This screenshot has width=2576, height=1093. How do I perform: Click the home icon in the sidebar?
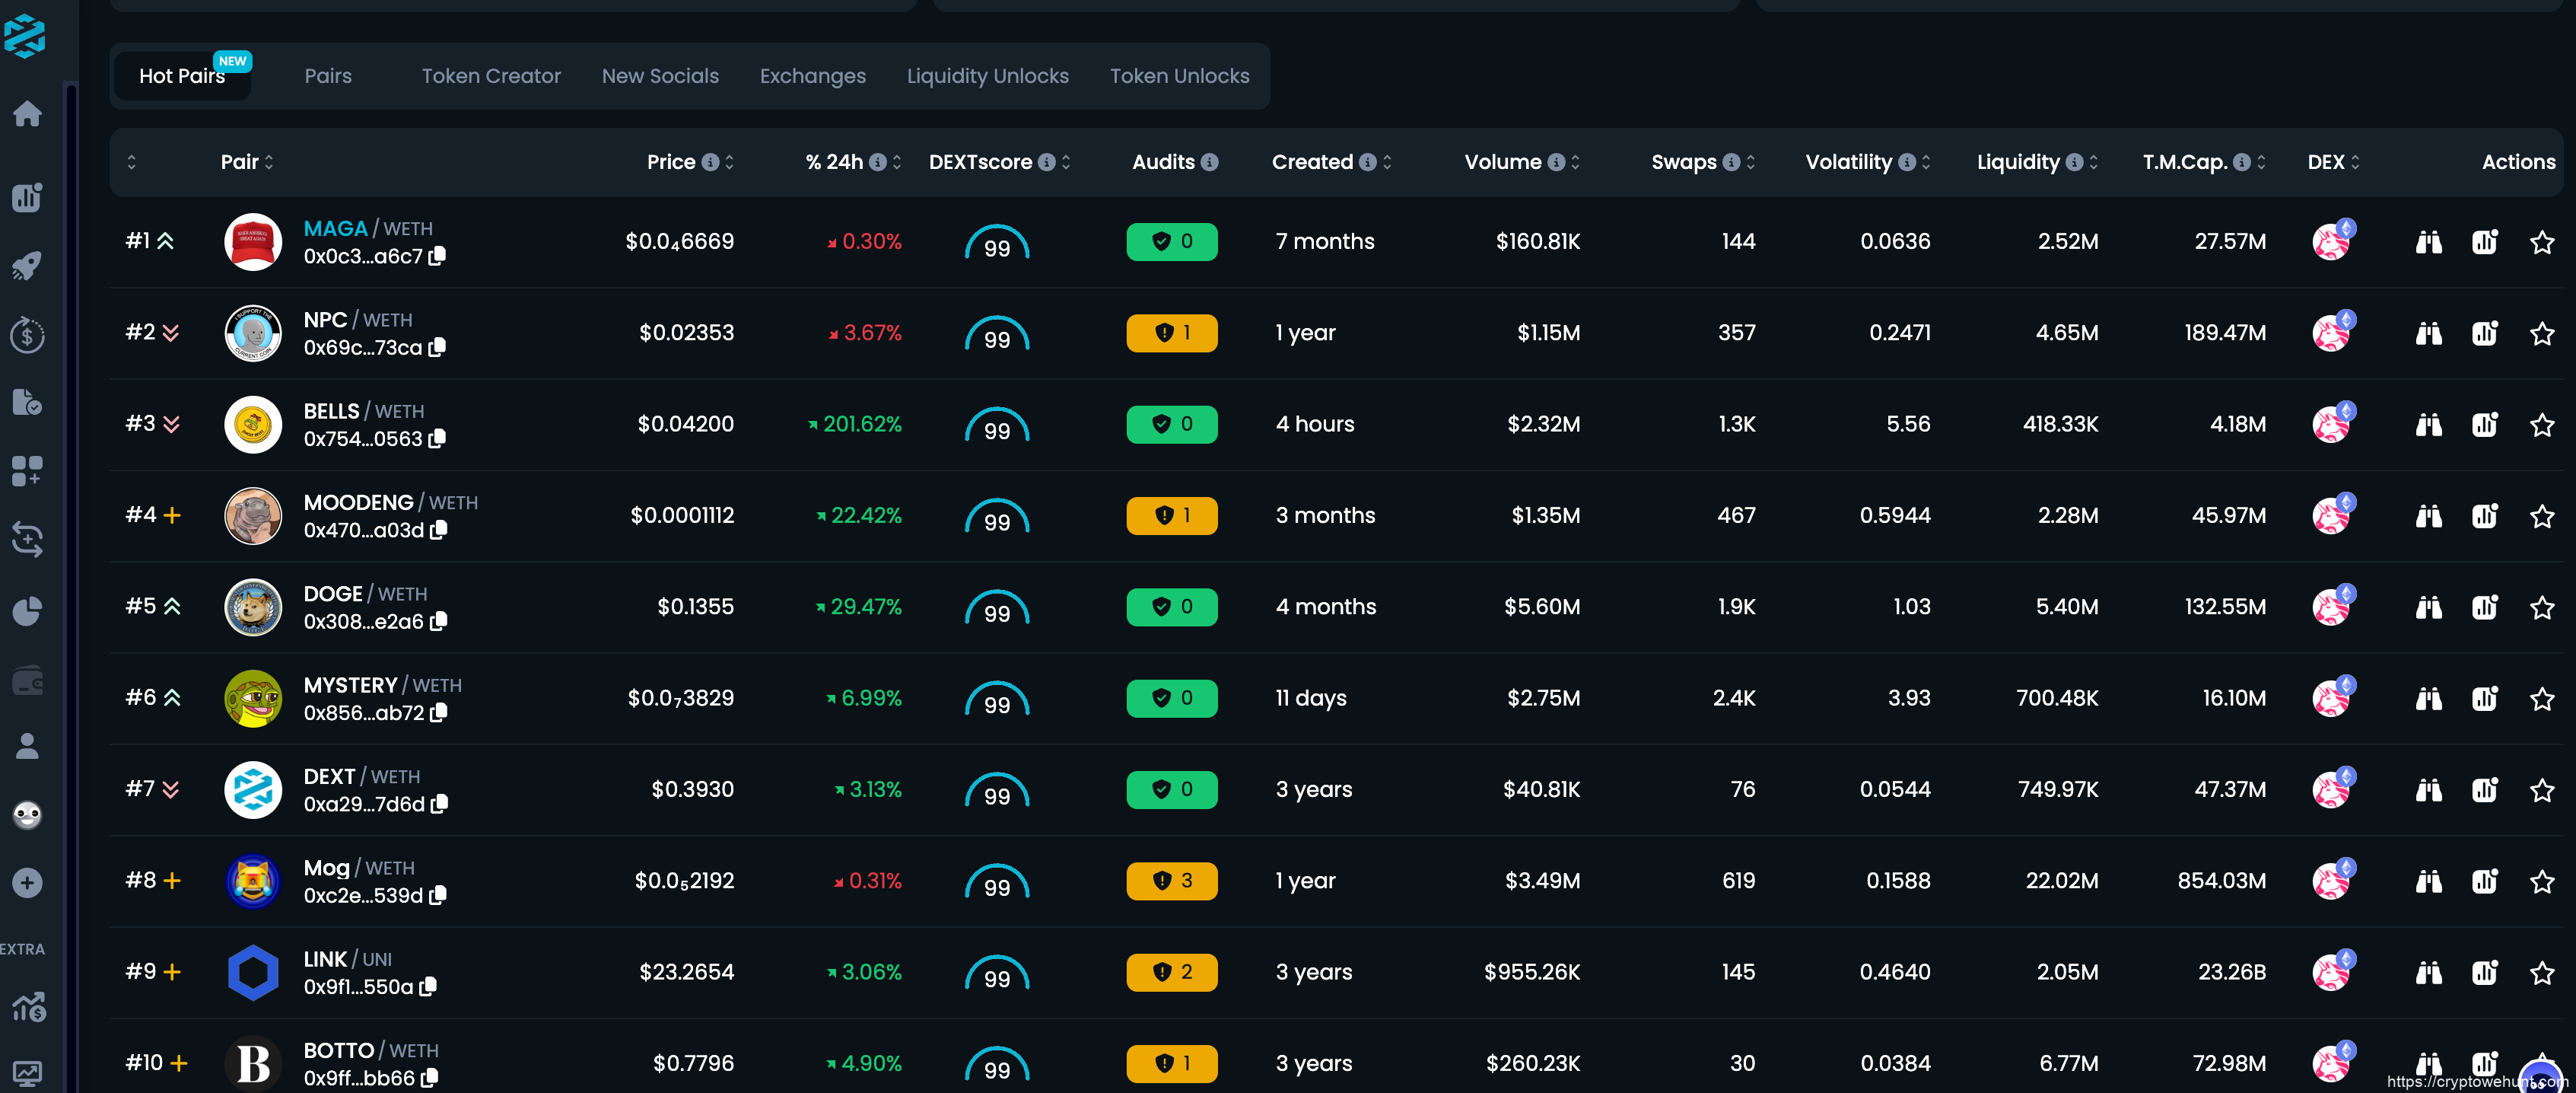27,114
